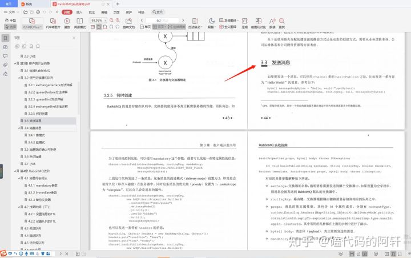411x258 pixels.
Task: Switch to the 编辑 ribbon tab
Action: 104,12
